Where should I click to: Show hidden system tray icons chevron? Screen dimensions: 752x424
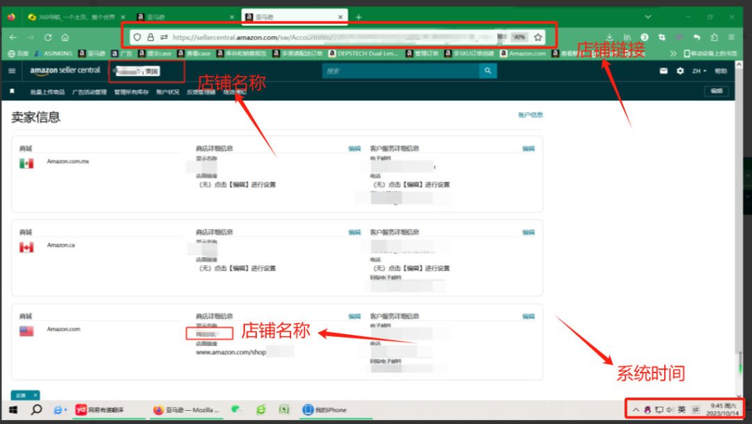click(x=636, y=409)
